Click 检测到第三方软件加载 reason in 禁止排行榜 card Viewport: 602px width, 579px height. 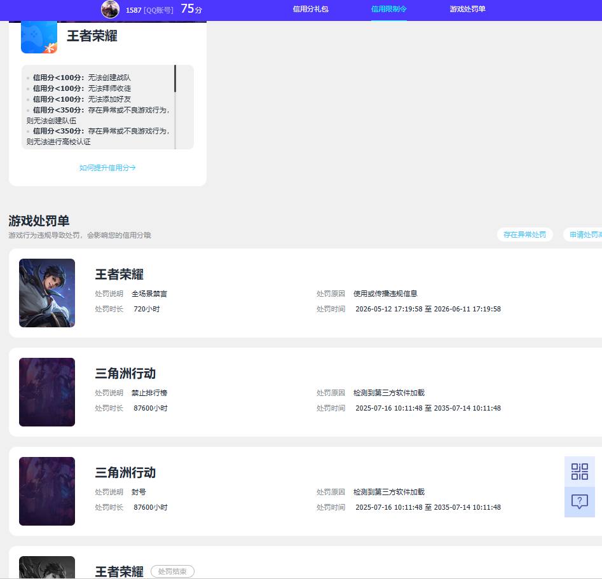pyautogui.click(x=389, y=393)
